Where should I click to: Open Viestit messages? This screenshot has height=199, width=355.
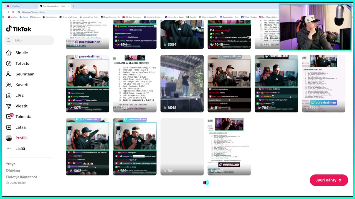[21, 106]
